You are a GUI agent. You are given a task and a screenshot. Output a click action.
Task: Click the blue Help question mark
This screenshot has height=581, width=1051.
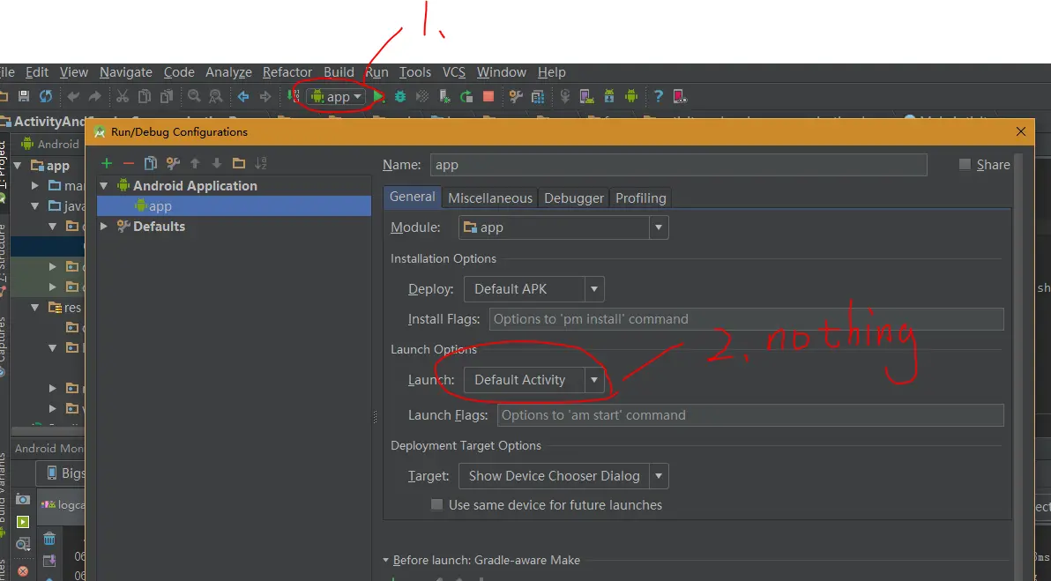click(659, 96)
